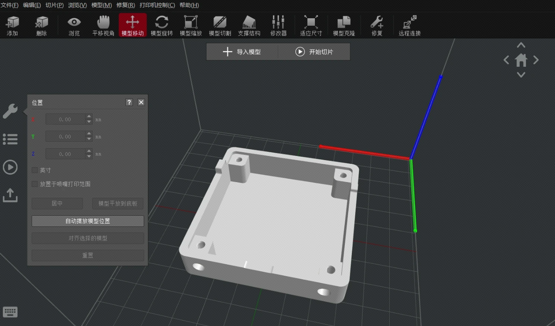Image resolution: width=555 pixels, height=326 pixels.
Task: Open the model list sidebar icon
Action: pos(10,139)
